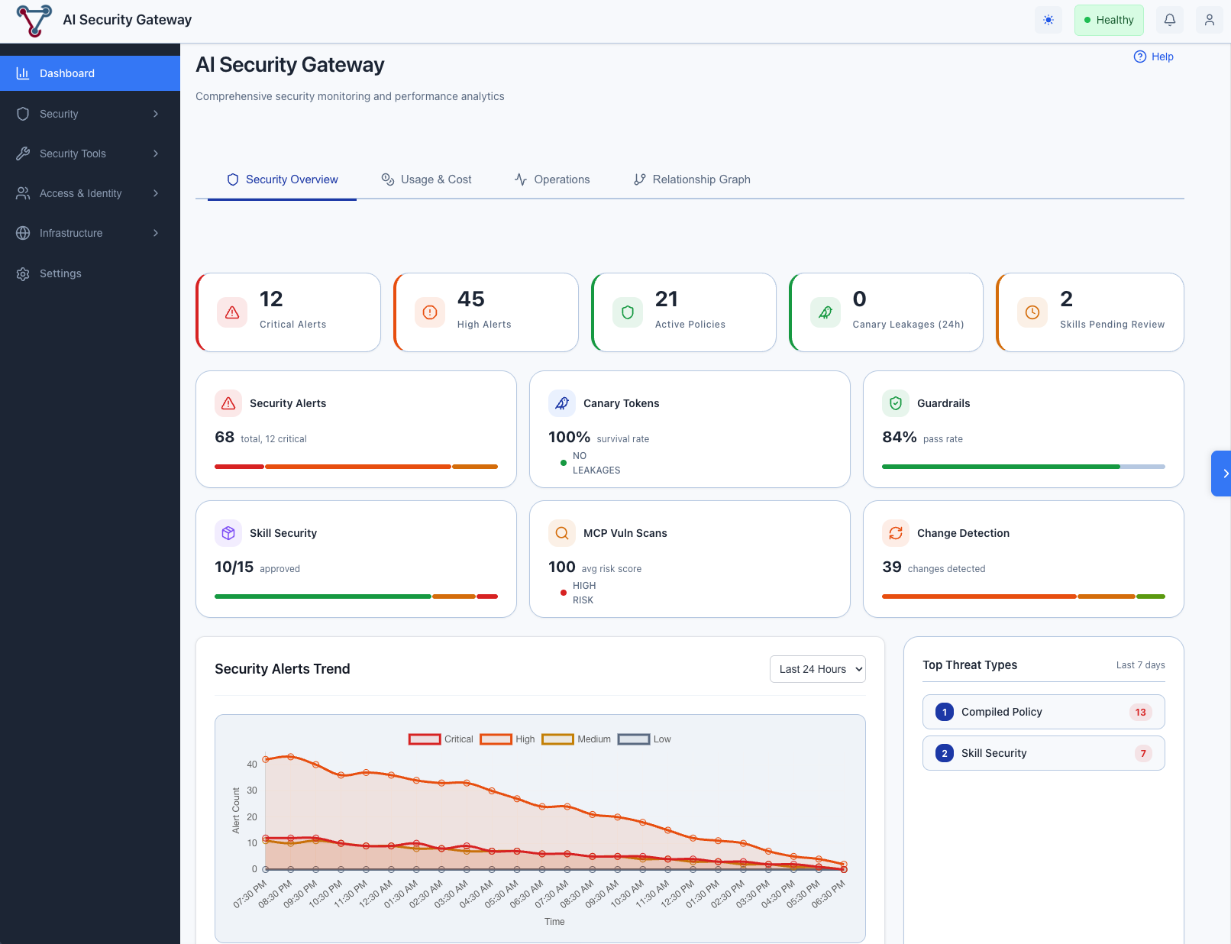Open the notifications bell icon
The width and height of the screenshot is (1231, 944).
(1169, 19)
